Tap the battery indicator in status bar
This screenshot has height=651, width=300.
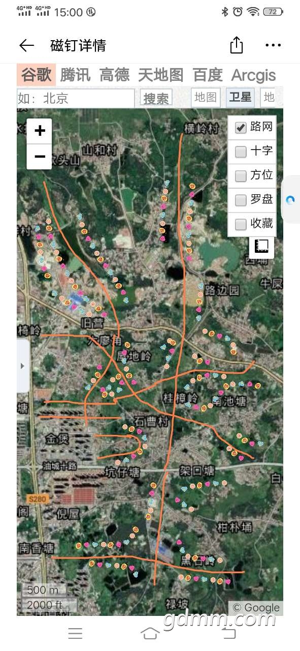273,12
